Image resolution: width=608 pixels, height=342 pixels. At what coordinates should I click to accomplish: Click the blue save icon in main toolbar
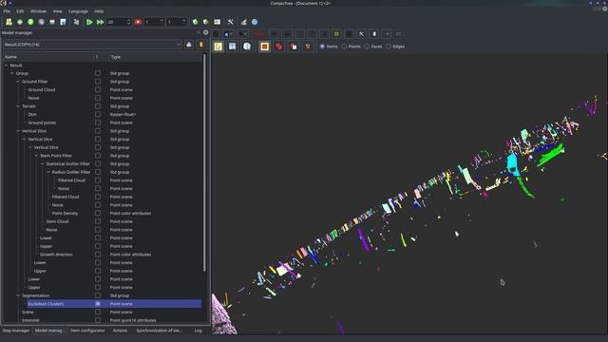[x=63, y=22]
